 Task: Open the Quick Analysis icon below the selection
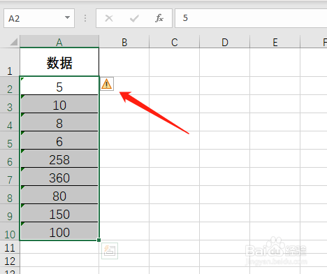[110, 251]
